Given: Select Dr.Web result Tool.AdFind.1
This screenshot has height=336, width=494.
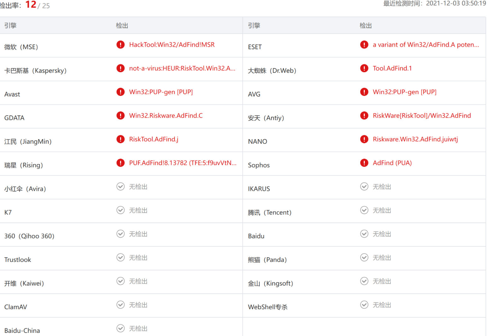Looking at the screenshot, I should (x=392, y=68).
